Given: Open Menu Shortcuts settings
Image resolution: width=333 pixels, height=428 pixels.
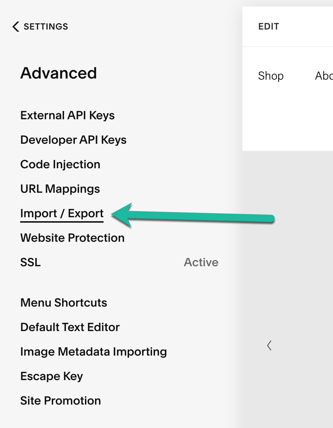Looking at the screenshot, I should tap(64, 303).
